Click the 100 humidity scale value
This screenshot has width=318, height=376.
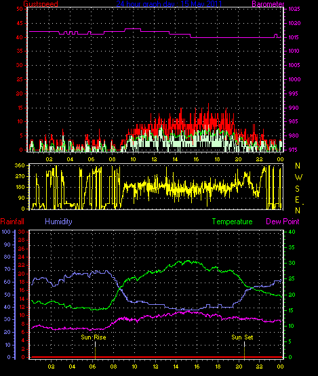6,232
